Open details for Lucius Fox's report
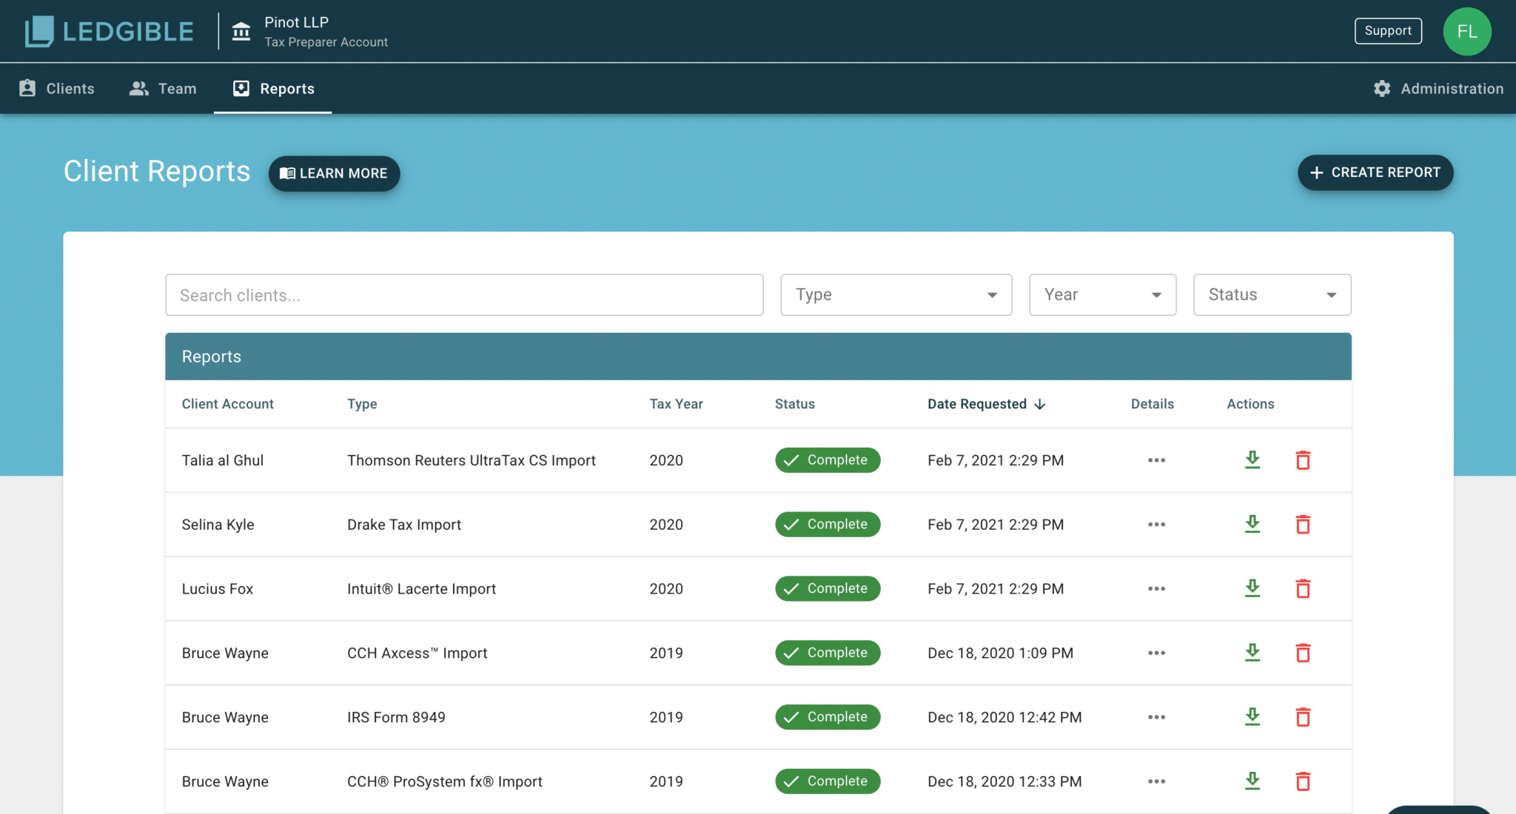The height and width of the screenshot is (814, 1516). click(1156, 589)
